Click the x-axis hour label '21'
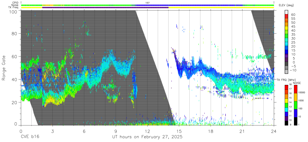This screenshot has height=142, width=308. click(x=242, y=131)
